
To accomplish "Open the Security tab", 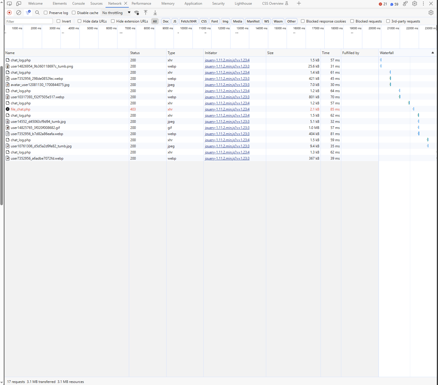I will [218, 4].
